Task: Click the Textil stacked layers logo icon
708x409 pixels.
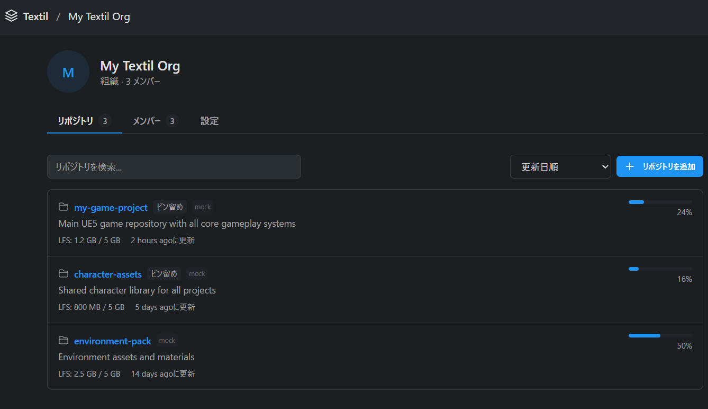Action: 11,16
